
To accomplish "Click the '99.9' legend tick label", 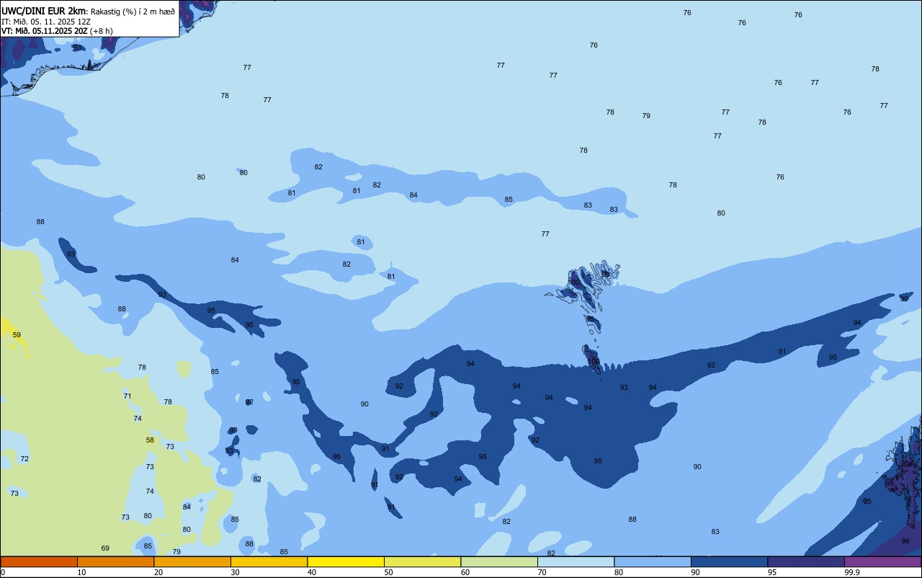I will pos(851,572).
